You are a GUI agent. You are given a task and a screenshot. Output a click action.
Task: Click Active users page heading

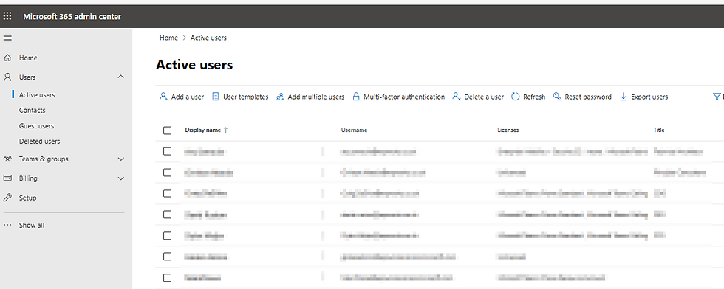tap(194, 65)
